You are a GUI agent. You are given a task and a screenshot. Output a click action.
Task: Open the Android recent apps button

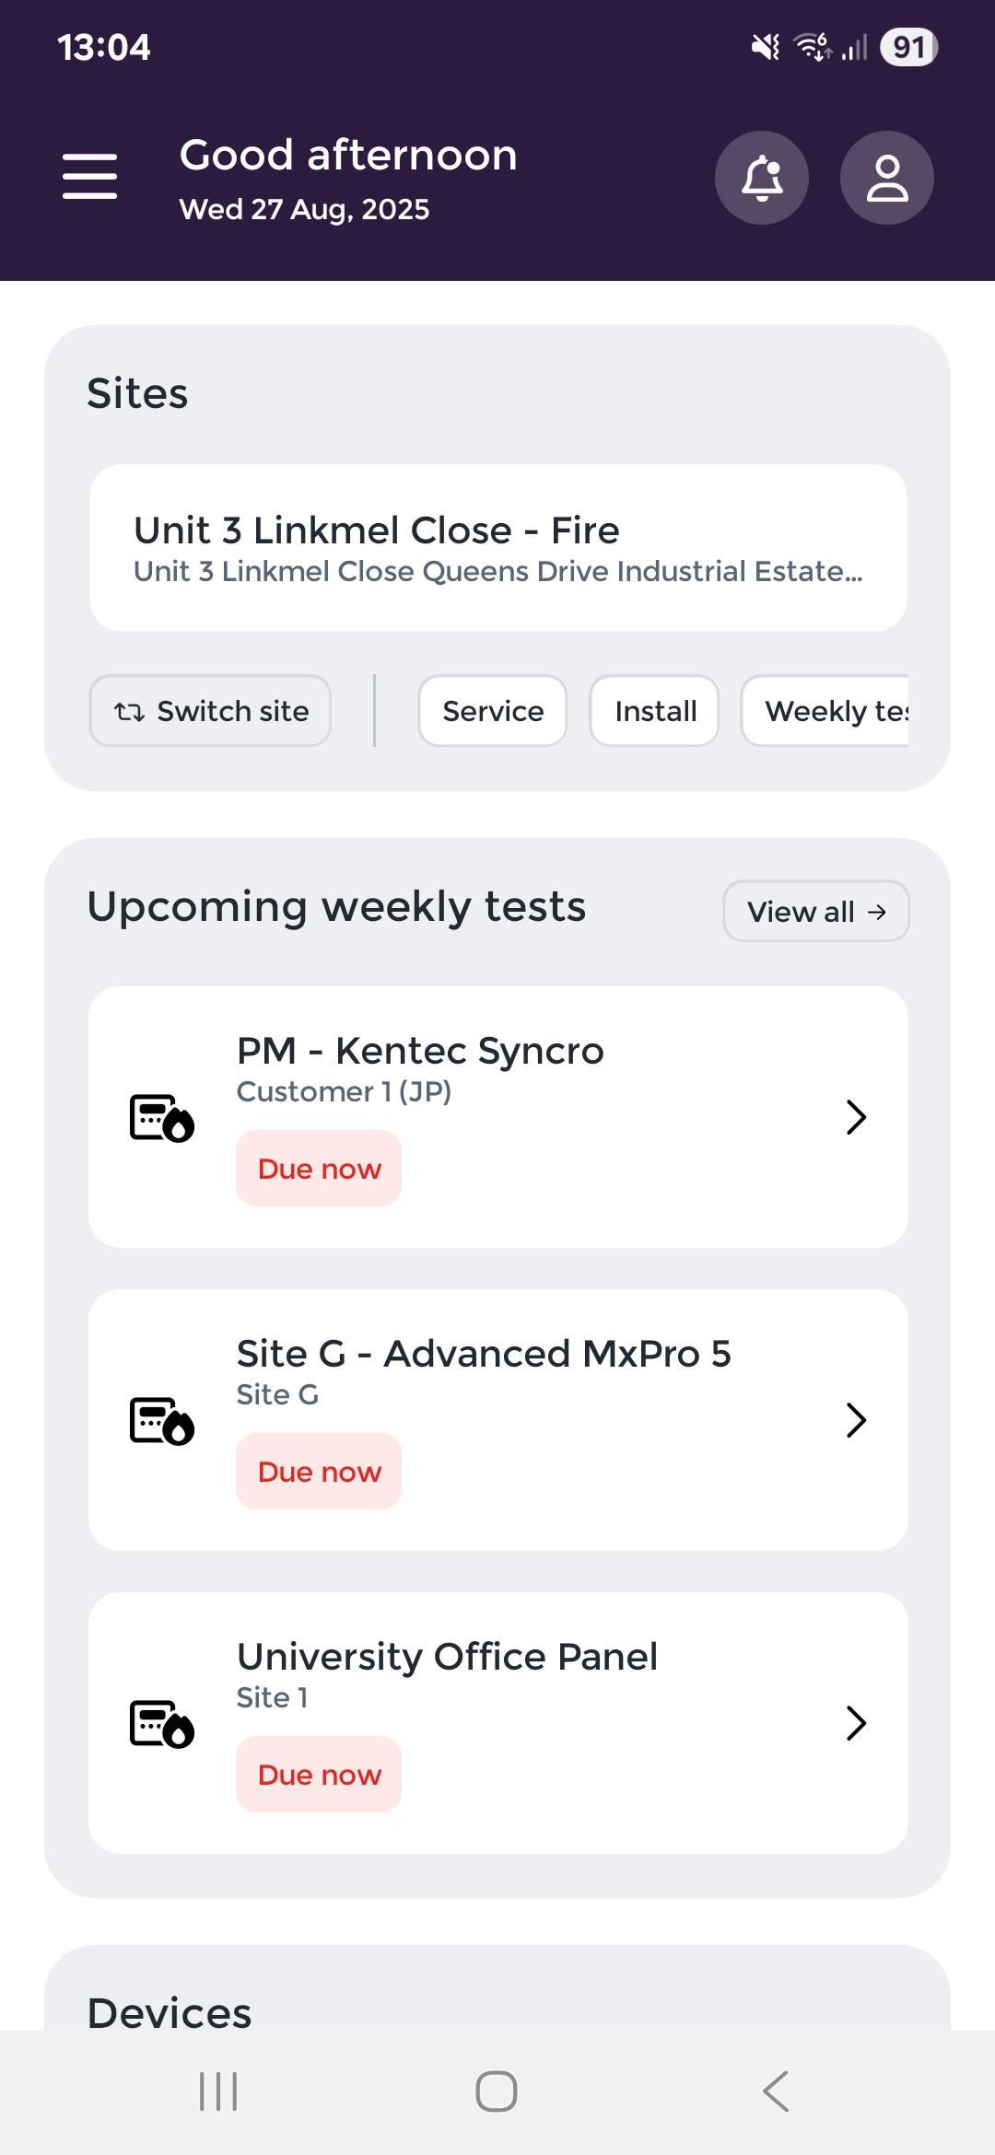[218, 2091]
